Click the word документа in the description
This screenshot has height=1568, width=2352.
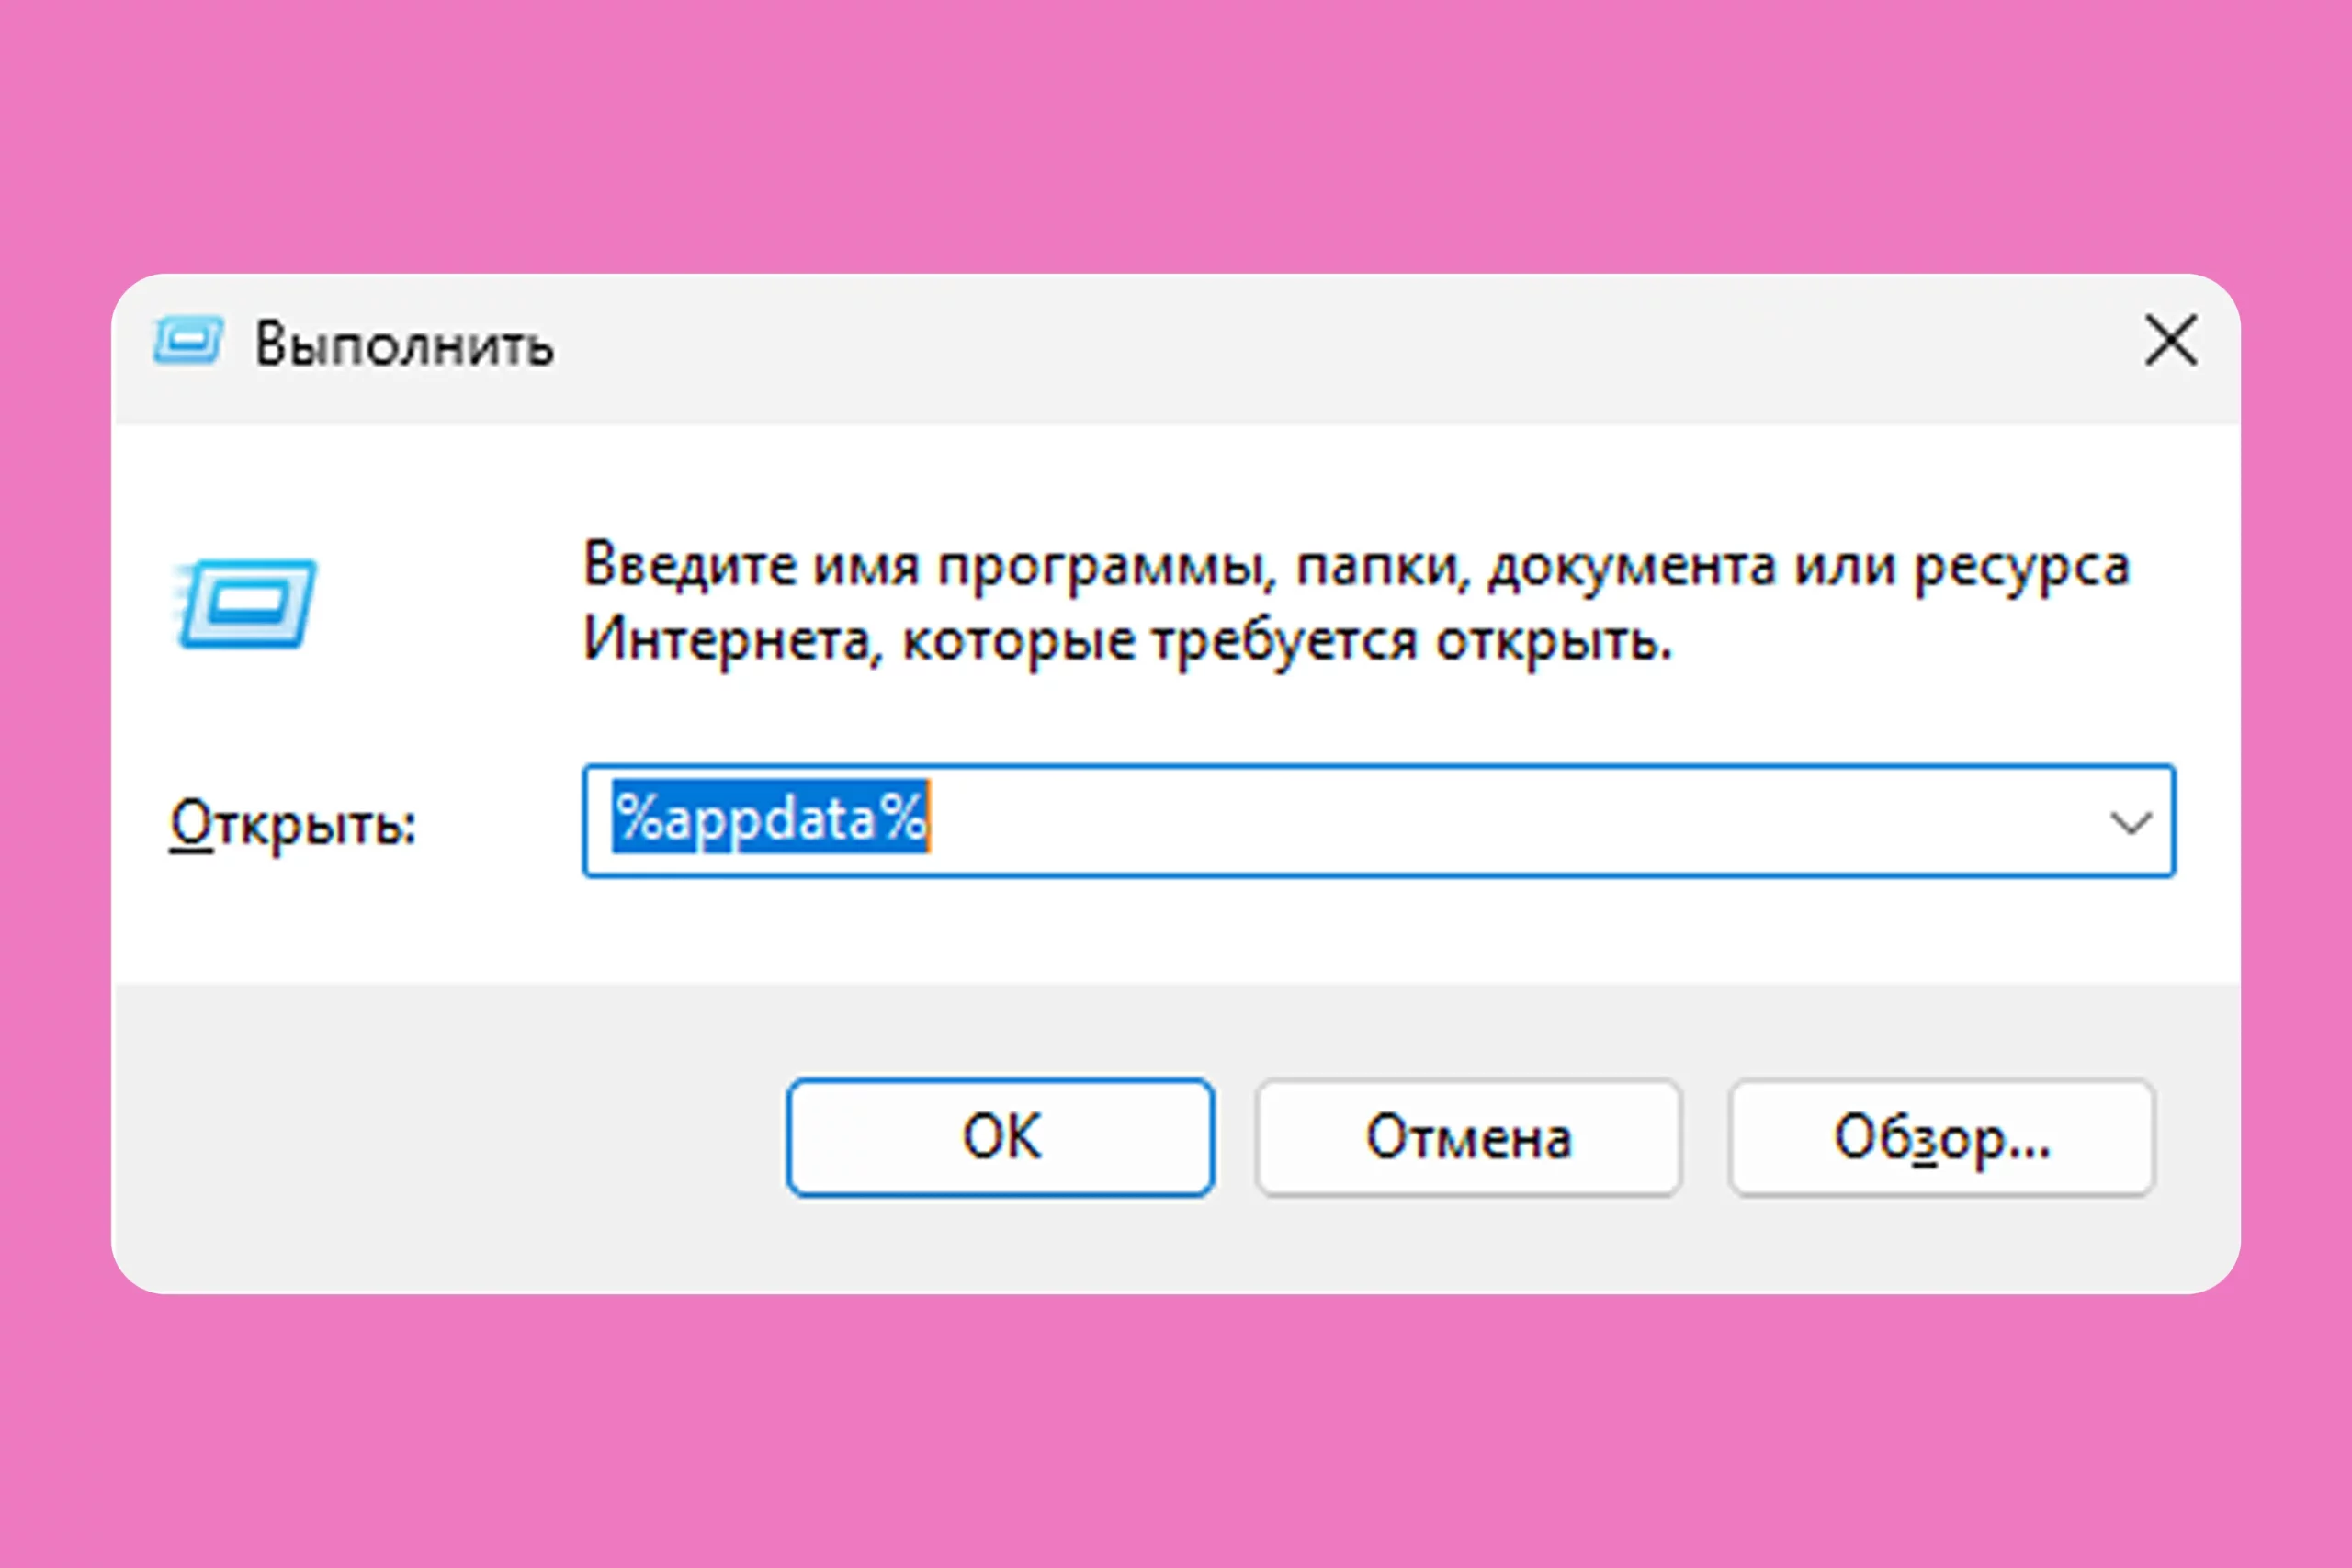pos(1631,567)
